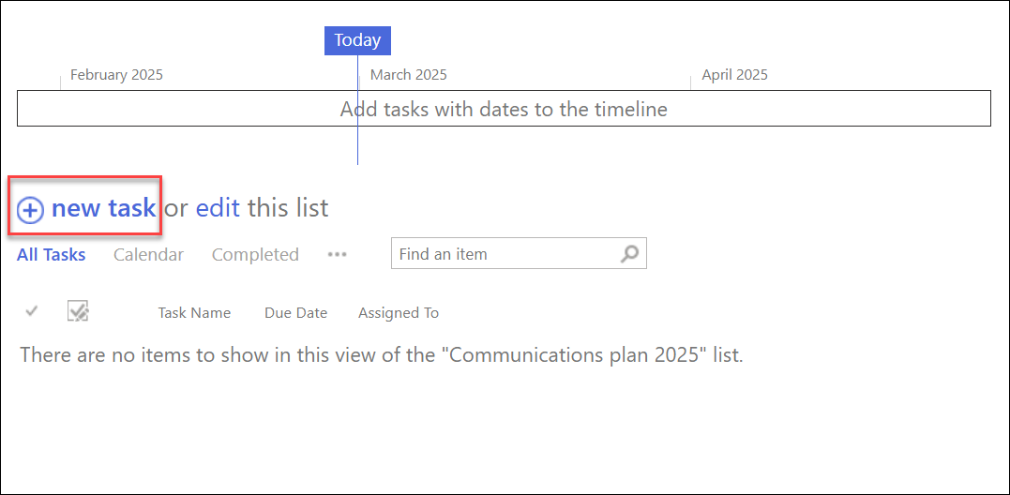Select the "Add tasks with dates" timeline box
This screenshot has width=1010, height=495.
coord(504,108)
